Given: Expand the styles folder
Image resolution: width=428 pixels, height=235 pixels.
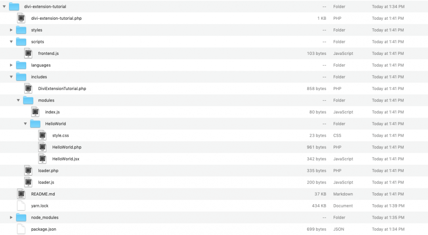Looking at the screenshot, I should point(11,30).
